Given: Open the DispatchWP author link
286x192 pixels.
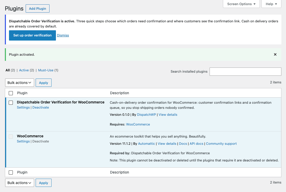Looking at the screenshot, I should pos(146,115).
